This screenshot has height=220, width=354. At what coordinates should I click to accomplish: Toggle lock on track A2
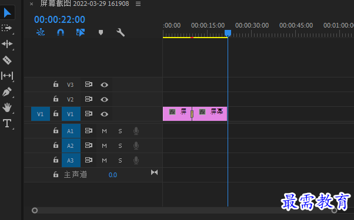tap(56, 145)
